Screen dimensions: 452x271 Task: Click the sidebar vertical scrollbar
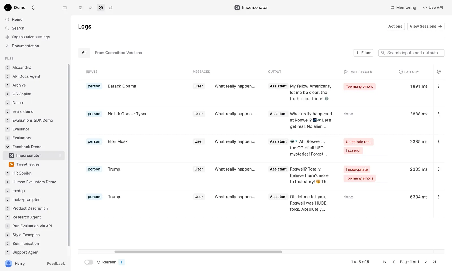click(x=69, y=155)
